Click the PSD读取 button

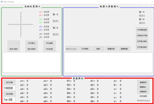click(49, 43)
